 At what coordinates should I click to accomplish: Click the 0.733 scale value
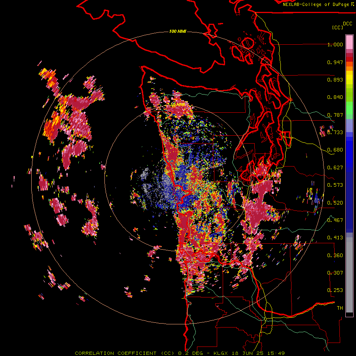(x=335, y=133)
